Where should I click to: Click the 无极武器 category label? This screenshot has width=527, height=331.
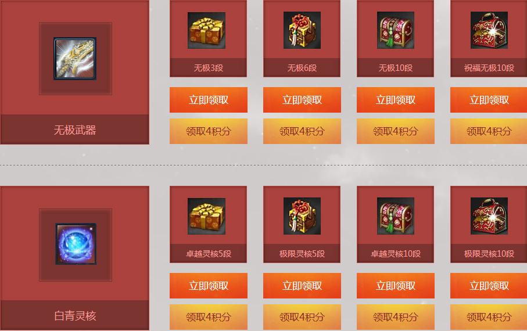pos(74,129)
